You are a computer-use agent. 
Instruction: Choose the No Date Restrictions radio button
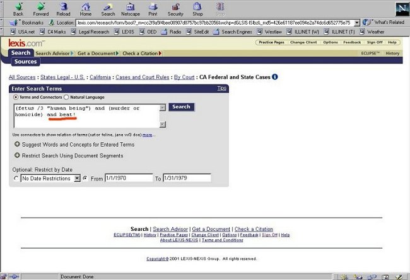click(x=16, y=179)
